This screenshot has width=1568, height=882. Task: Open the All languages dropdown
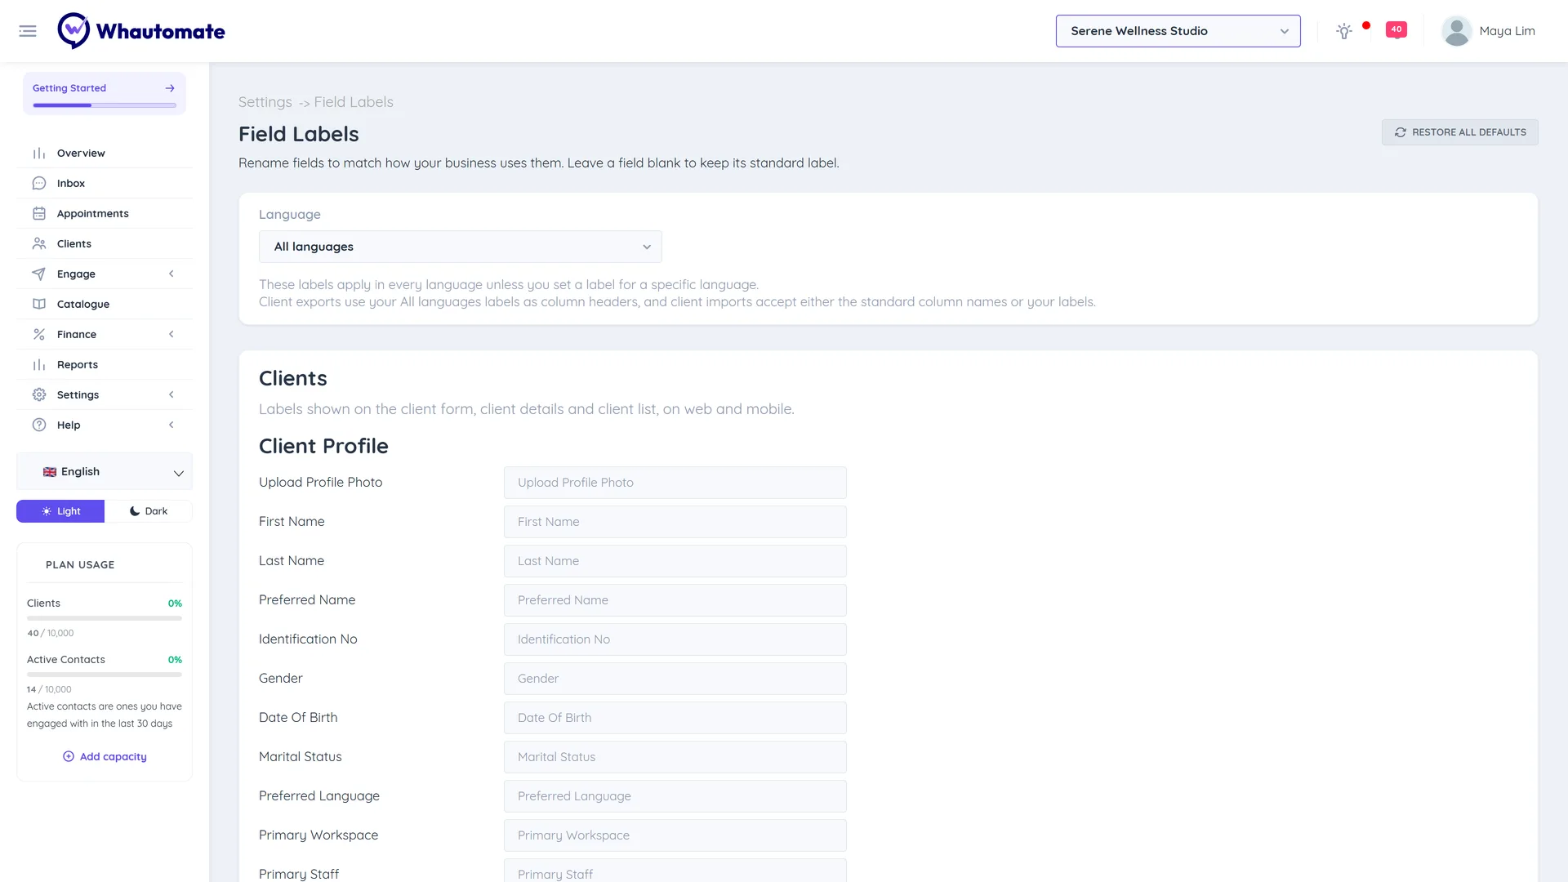pyautogui.click(x=461, y=247)
